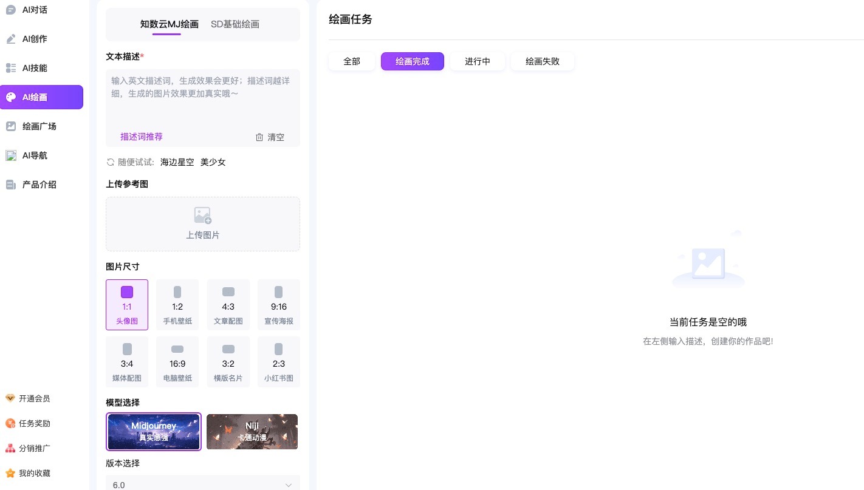This screenshot has height=490, width=864.
Task: Switch to SD基础绘画 tab
Action: pos(235,24)
